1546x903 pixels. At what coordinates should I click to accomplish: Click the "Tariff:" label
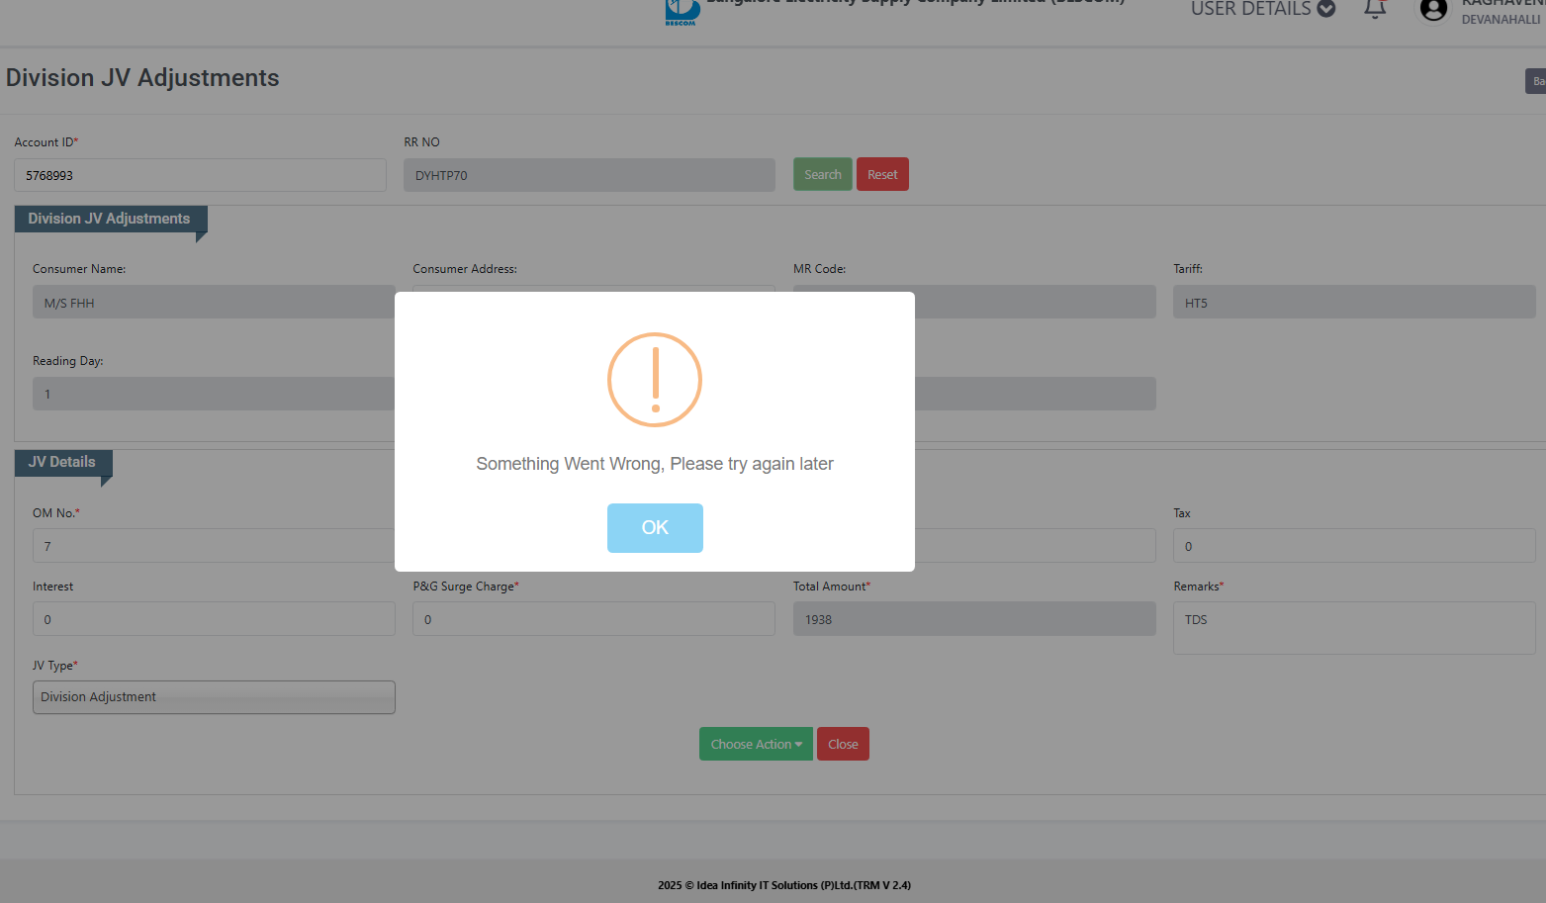[1188, 269]
